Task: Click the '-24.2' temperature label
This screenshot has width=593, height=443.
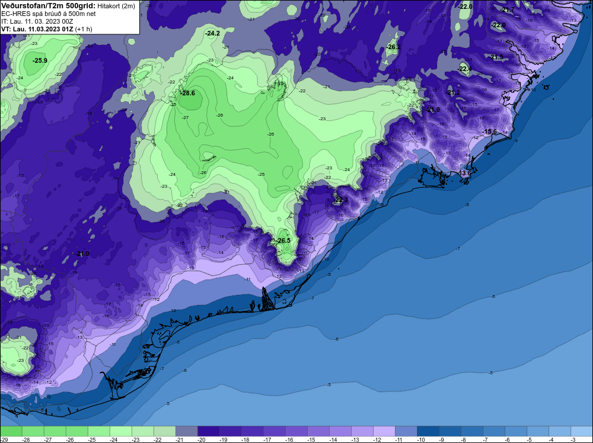Action: tap(212, 33)
